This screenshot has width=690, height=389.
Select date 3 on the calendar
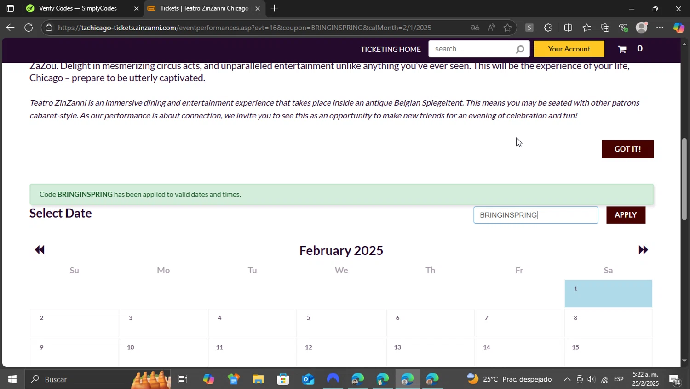[x=163, y=323]
